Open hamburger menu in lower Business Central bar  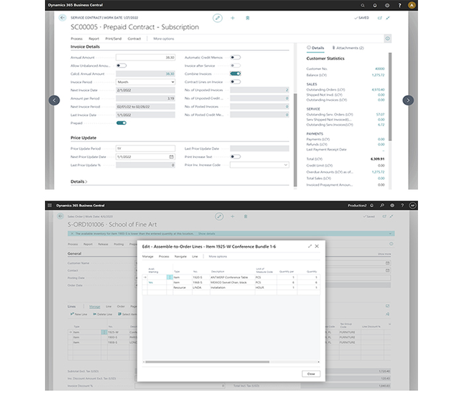(x=50, y=205)
